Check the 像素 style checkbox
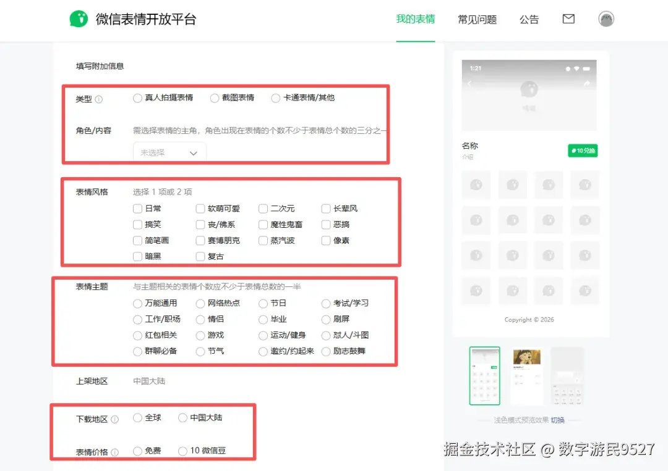 click(x=325, y=240)
